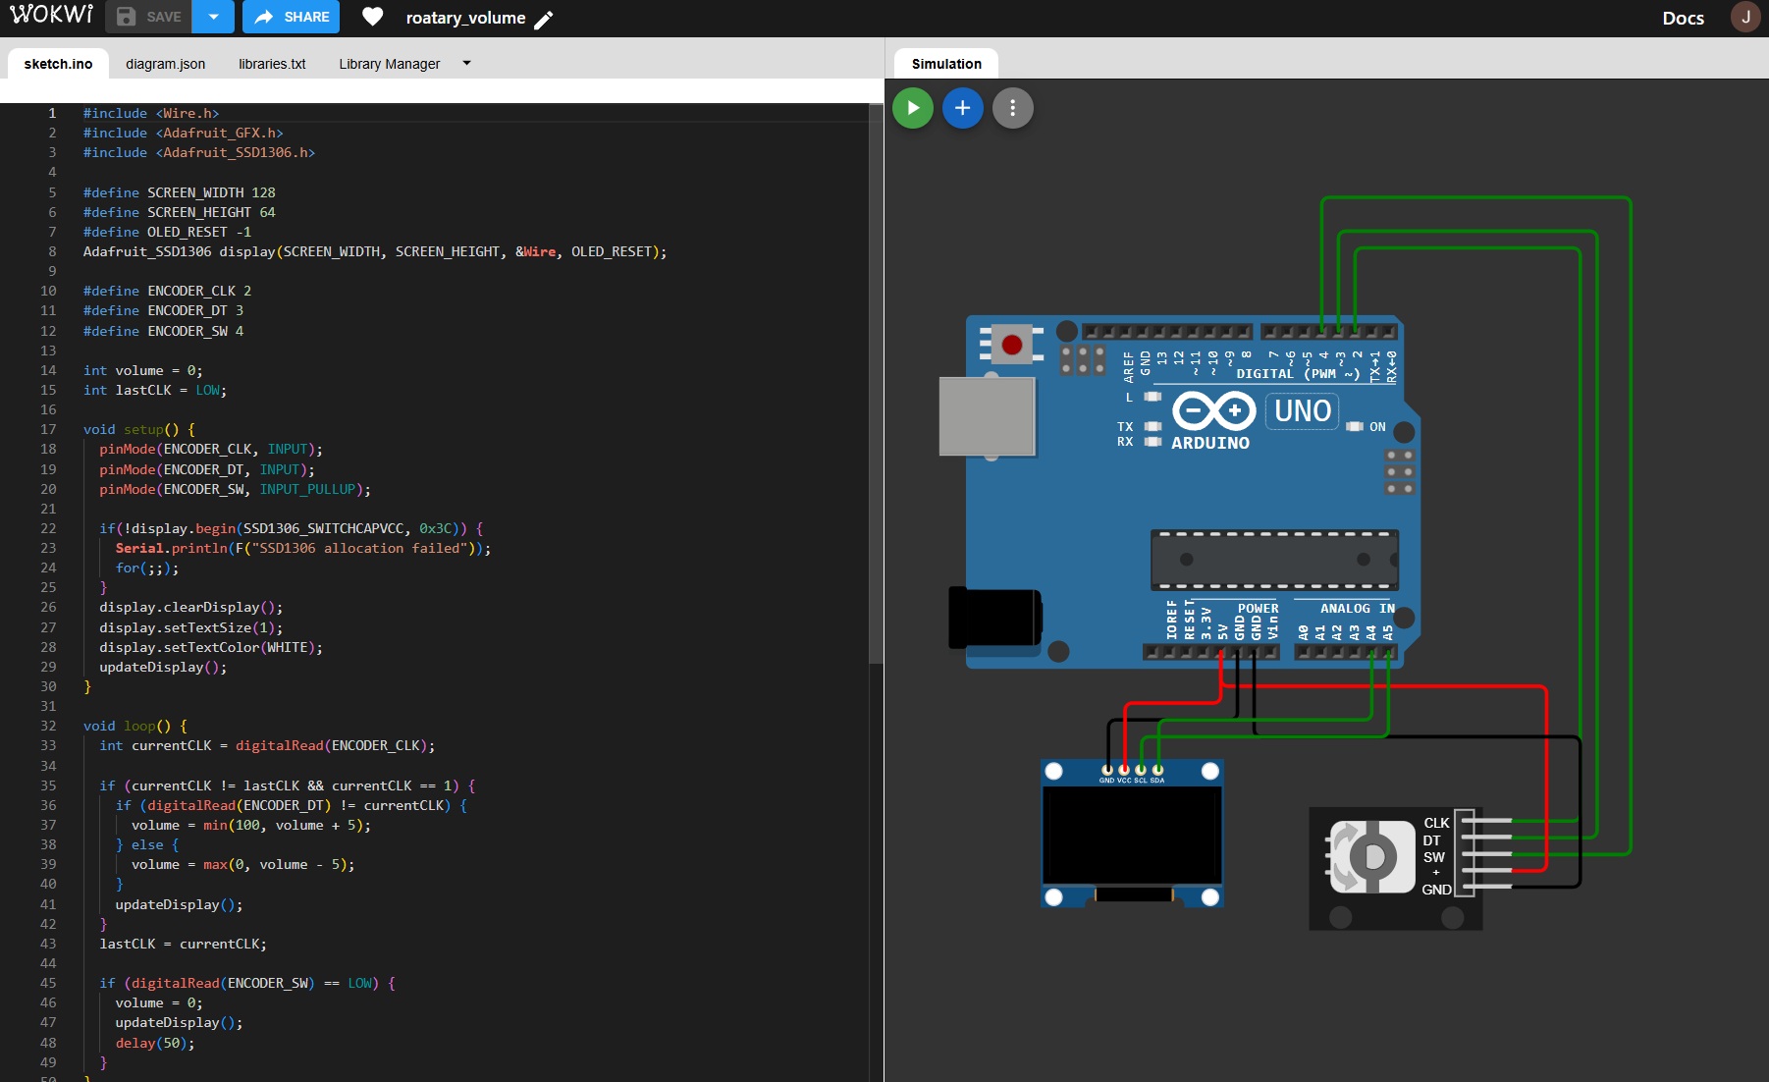Switch to libraries.txt tab

tap(272, 64)
